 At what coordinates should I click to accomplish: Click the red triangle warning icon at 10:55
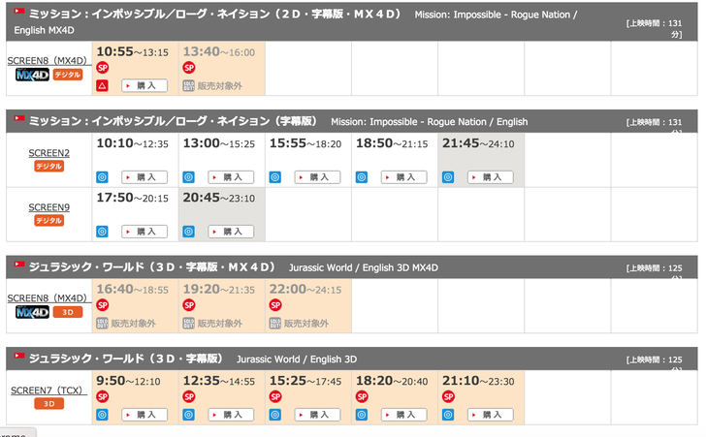coord(102,85)
